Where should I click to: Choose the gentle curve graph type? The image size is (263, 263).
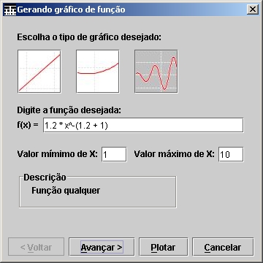pyautogui.click(x=98, y=72)
